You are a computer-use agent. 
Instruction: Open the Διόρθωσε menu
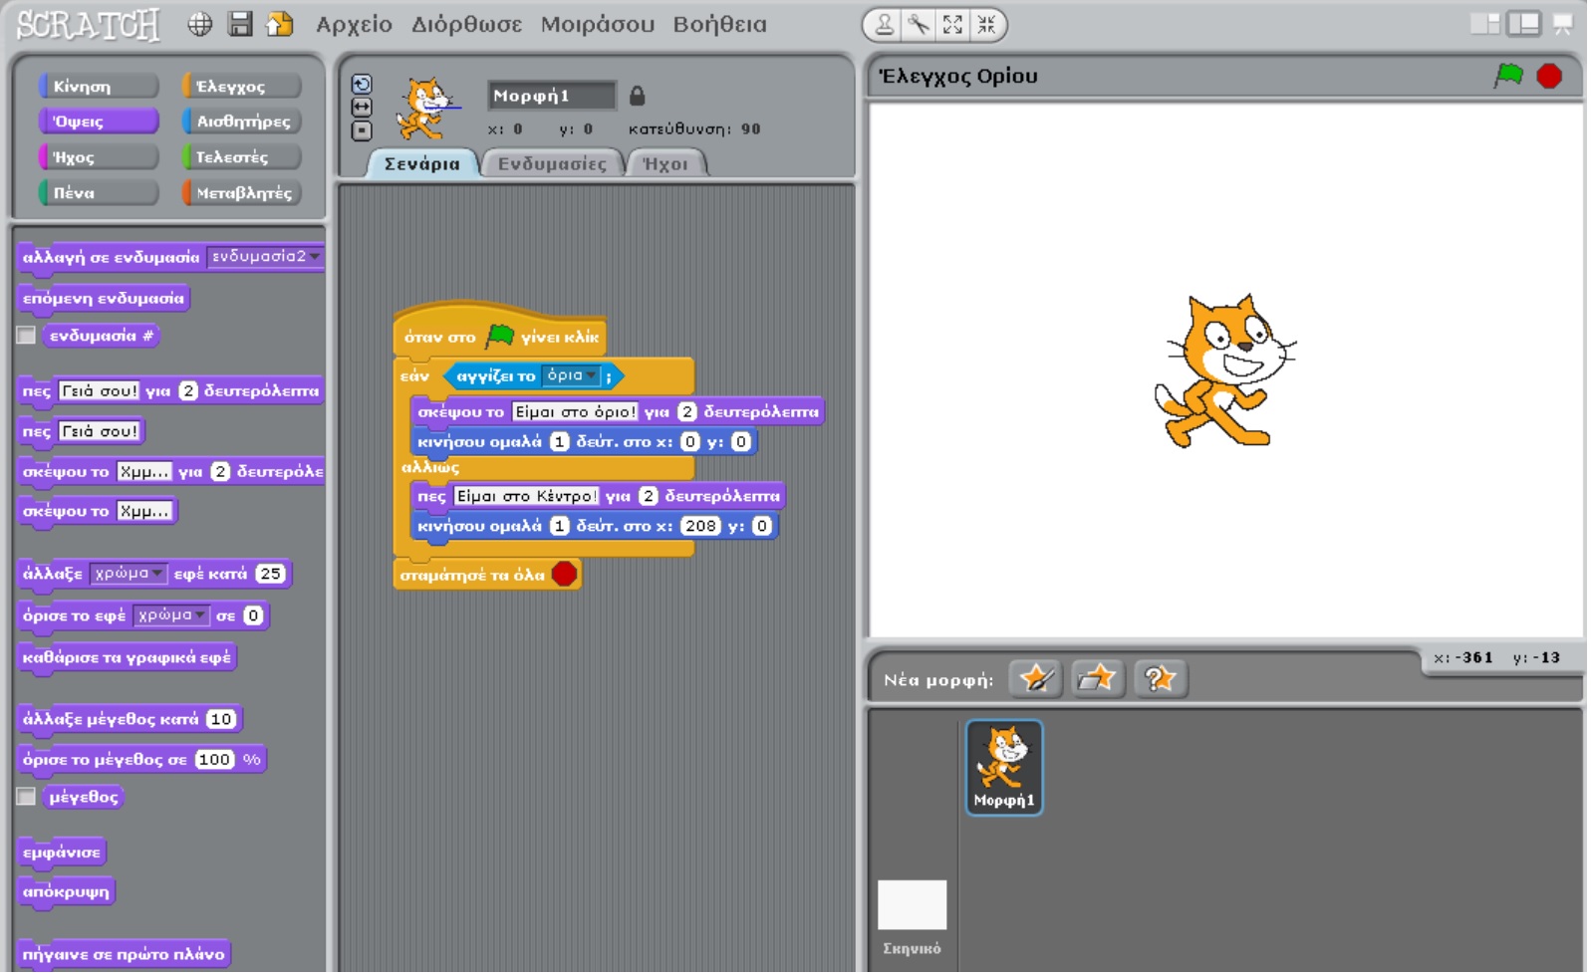(466, 25)
